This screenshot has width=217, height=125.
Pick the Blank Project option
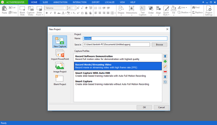click(60, 80)
